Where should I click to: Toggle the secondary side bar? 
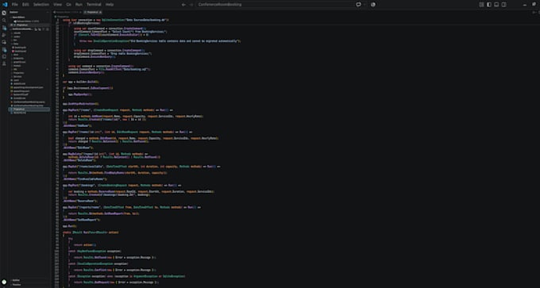503,5
